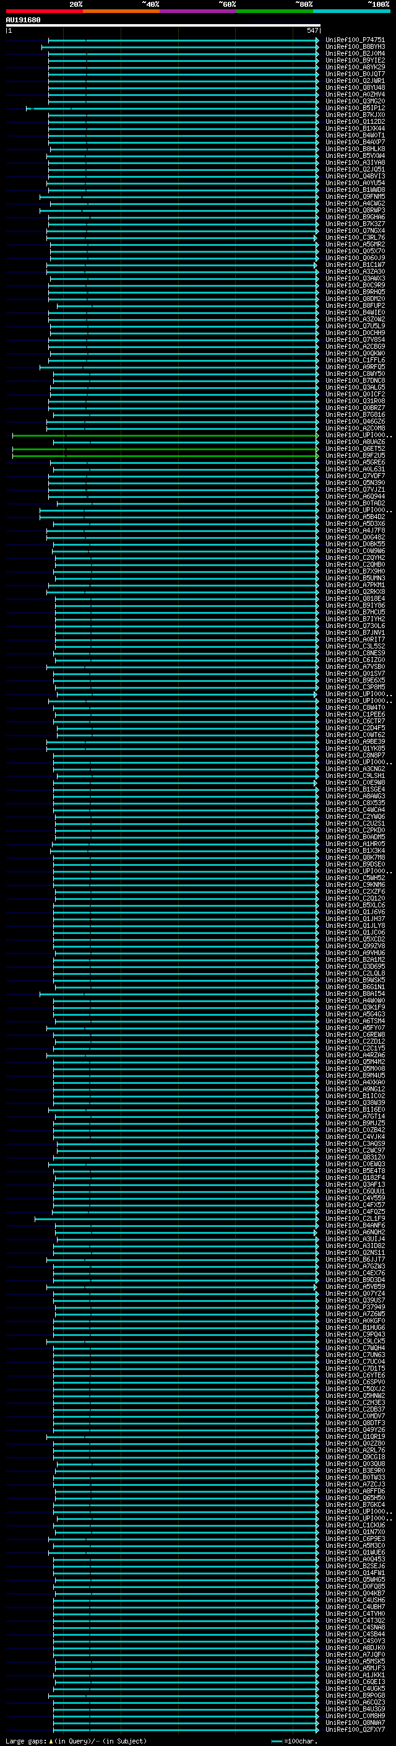The width and height of the screenshot is (396, 1746).
Task: Select hit UniRef100_A8UAZ6
Action: tap(355, 442)
